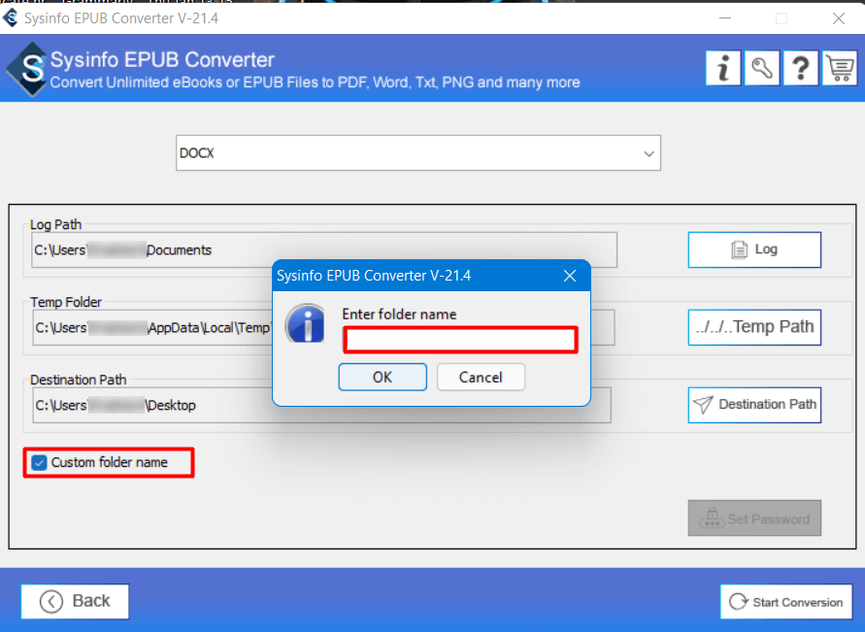Click the Sysinfo logo in header
Image resolution: width=865 pixels, height=632 pixels.
pos(26,70)
